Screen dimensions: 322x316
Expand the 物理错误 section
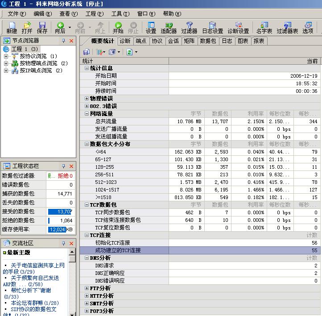87,98
